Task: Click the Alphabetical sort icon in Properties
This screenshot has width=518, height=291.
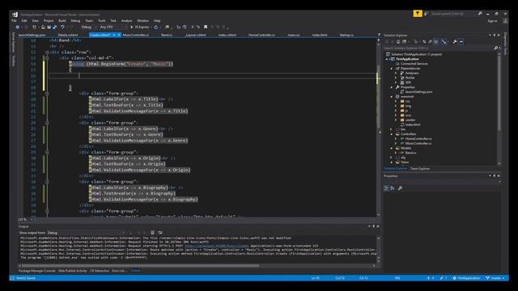Action: (x=393, y=188)
